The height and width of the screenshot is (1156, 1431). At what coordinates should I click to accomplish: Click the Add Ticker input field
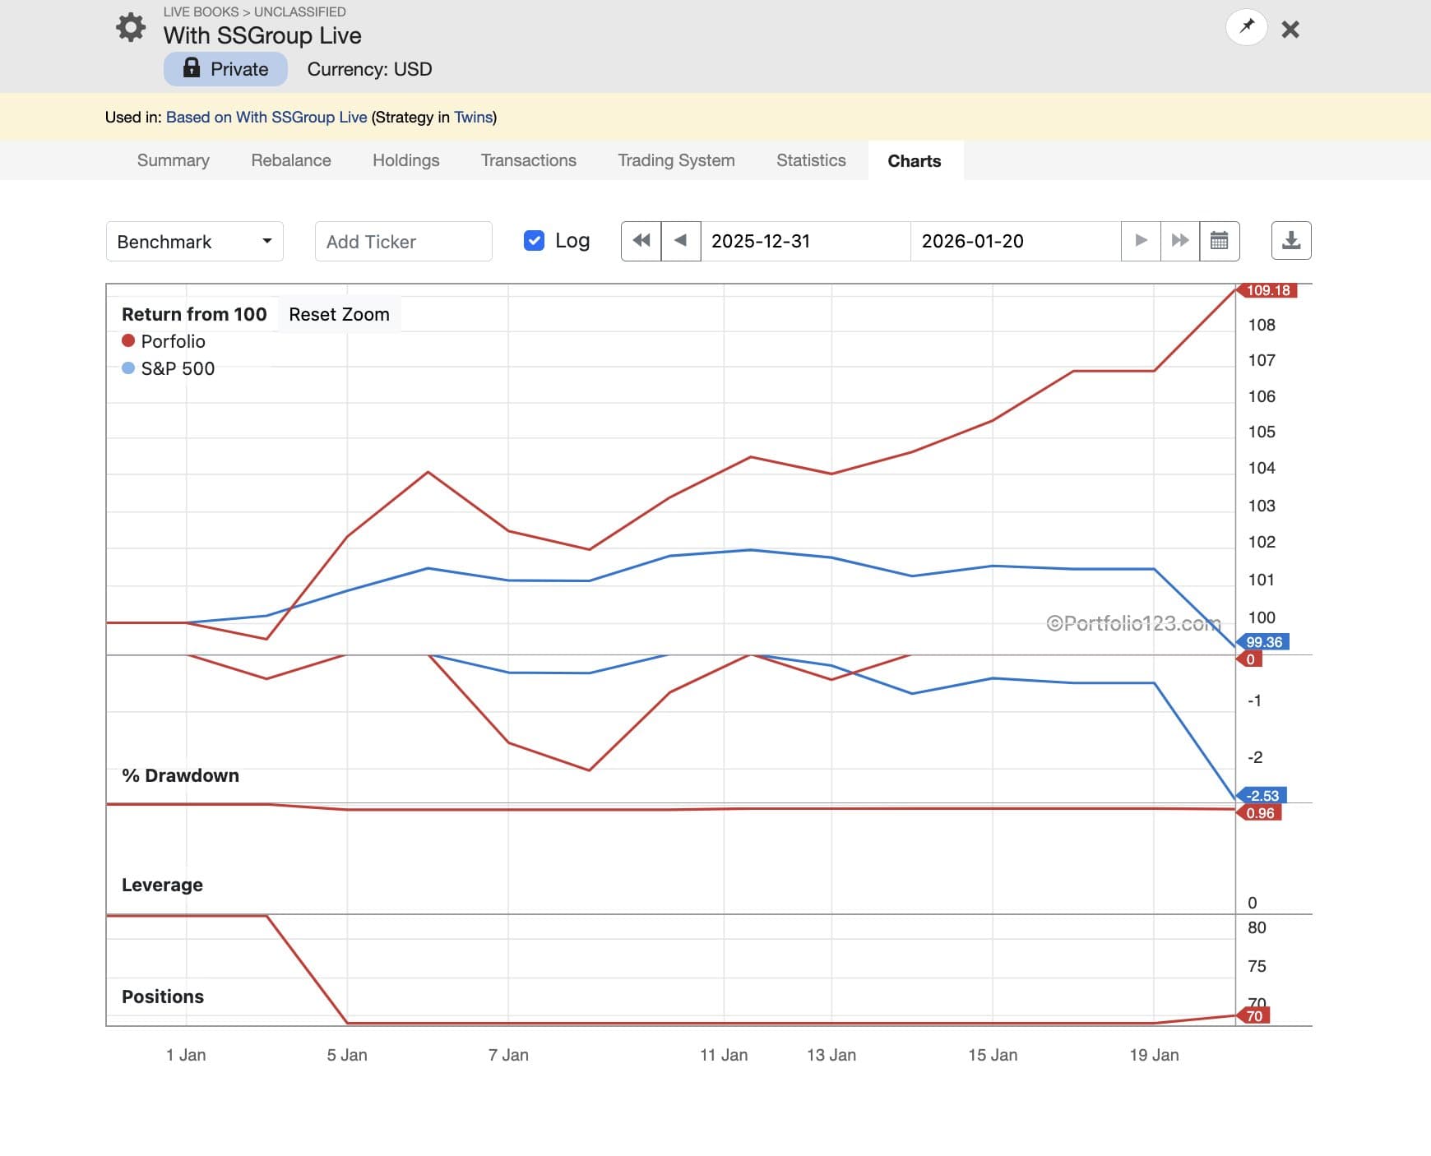click(x=403, y=242)
